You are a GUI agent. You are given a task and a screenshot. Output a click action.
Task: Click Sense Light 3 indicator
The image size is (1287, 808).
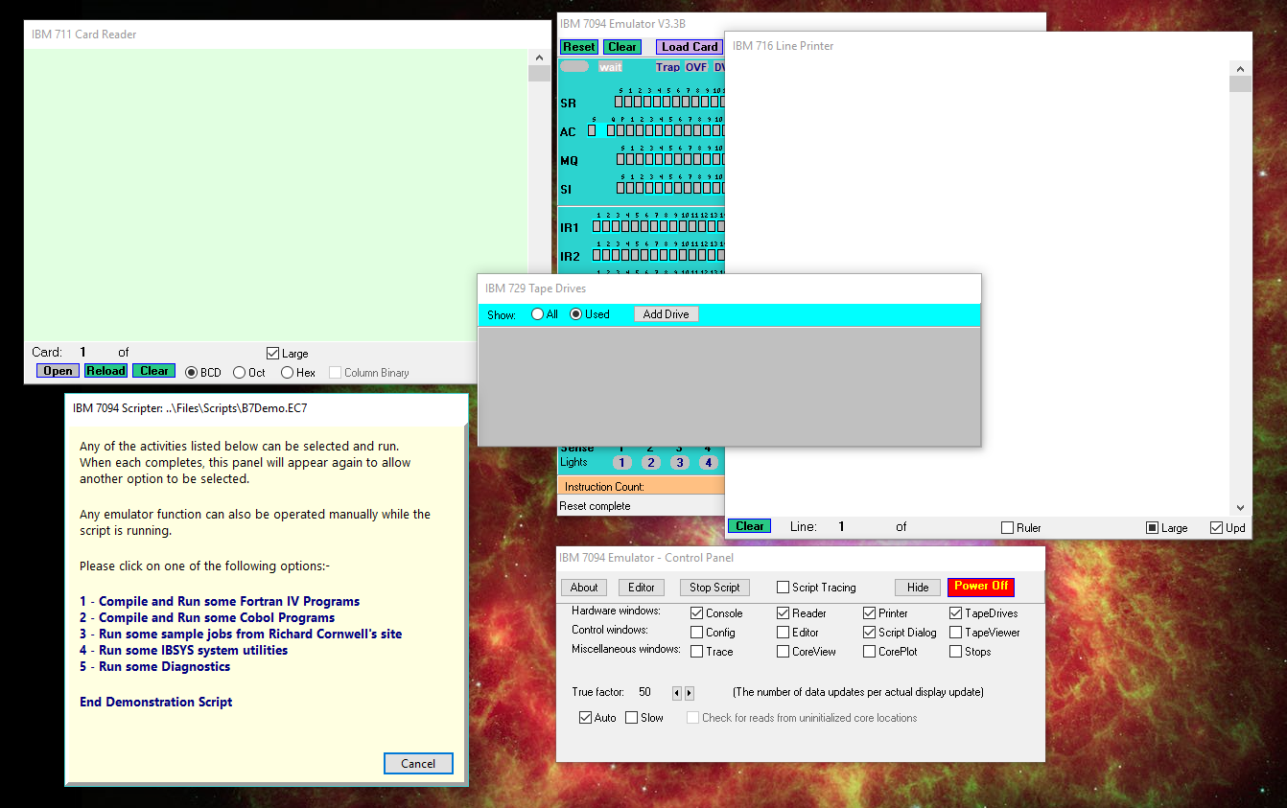coord(680,463)
